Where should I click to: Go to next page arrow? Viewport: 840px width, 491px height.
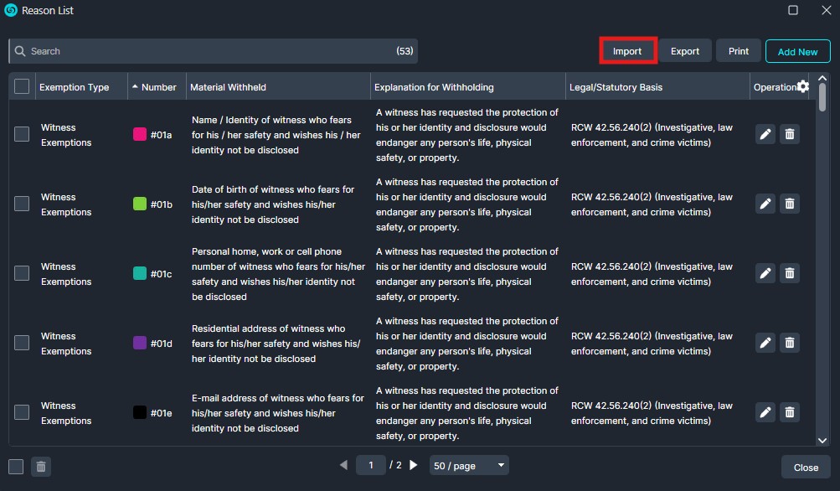point(414,465)
